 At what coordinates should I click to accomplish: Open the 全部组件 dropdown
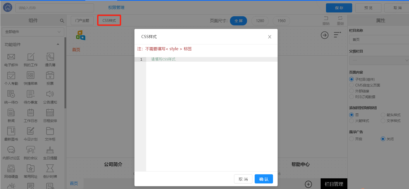coord(33,32)
